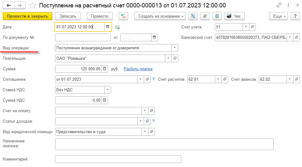Click the report list icon in toolbar
The height and width of the screenshot is (167, 302).
217,16
